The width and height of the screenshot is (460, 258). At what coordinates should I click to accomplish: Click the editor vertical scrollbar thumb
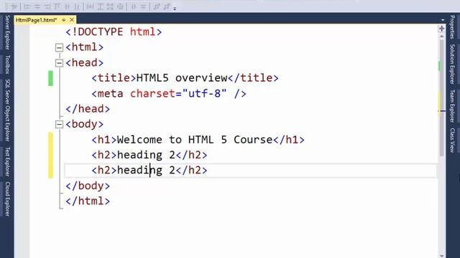(x=441, y=98)
